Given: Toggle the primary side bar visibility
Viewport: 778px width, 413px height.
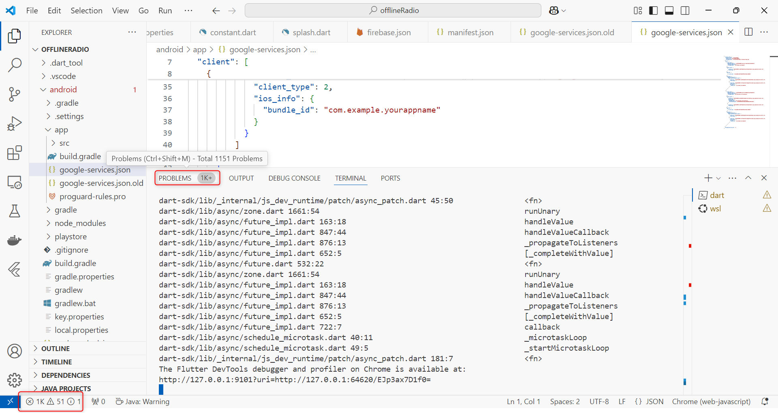Looking at the screenshot, I should tap(654, 11).
